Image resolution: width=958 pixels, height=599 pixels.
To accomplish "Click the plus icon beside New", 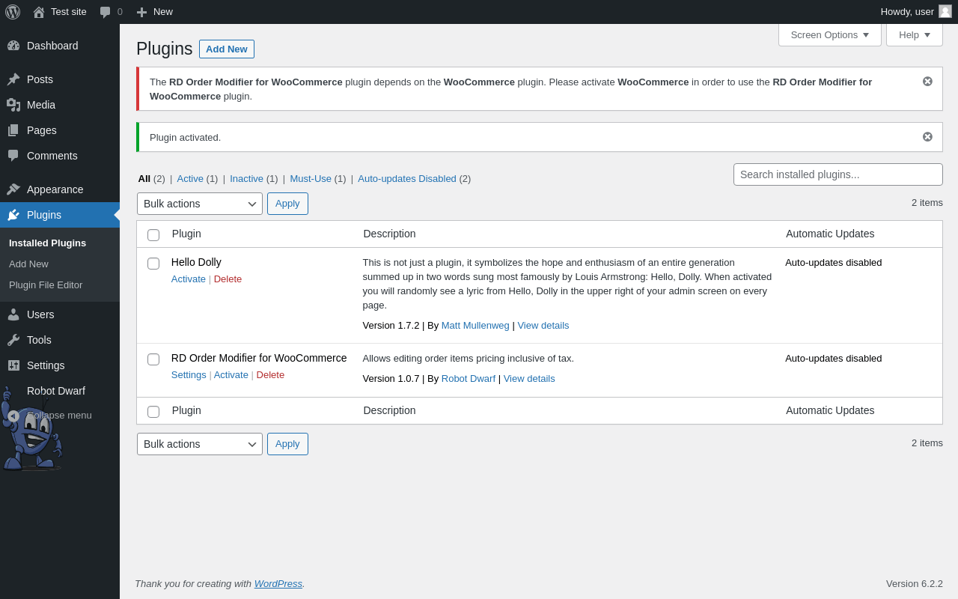I will point(141,12).
